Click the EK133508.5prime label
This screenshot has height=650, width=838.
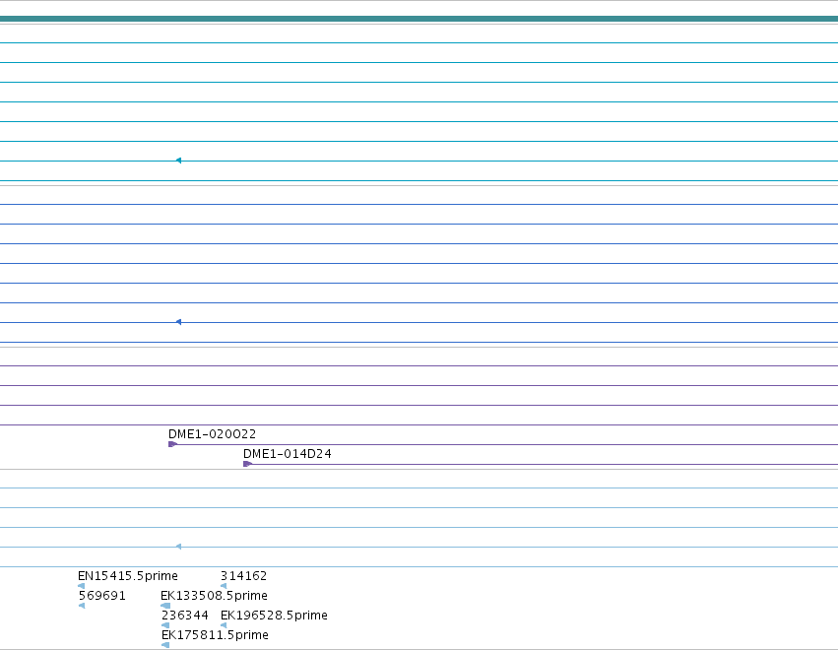point(214,596)
